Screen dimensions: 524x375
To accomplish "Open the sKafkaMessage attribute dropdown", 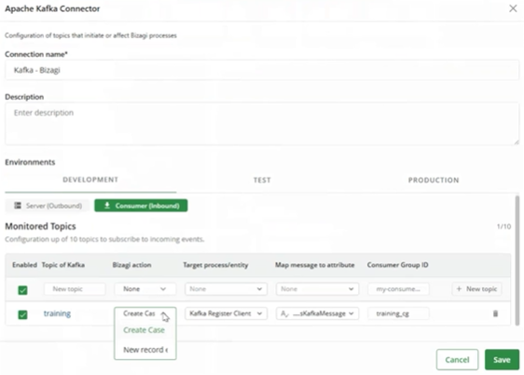I will [x=317, y=313].
